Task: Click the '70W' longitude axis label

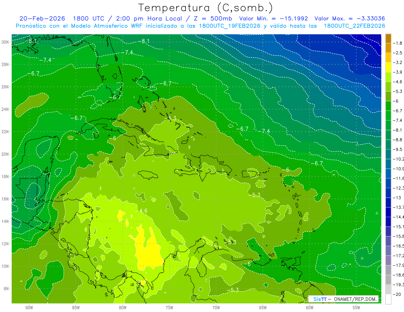Action: point(216,308)
